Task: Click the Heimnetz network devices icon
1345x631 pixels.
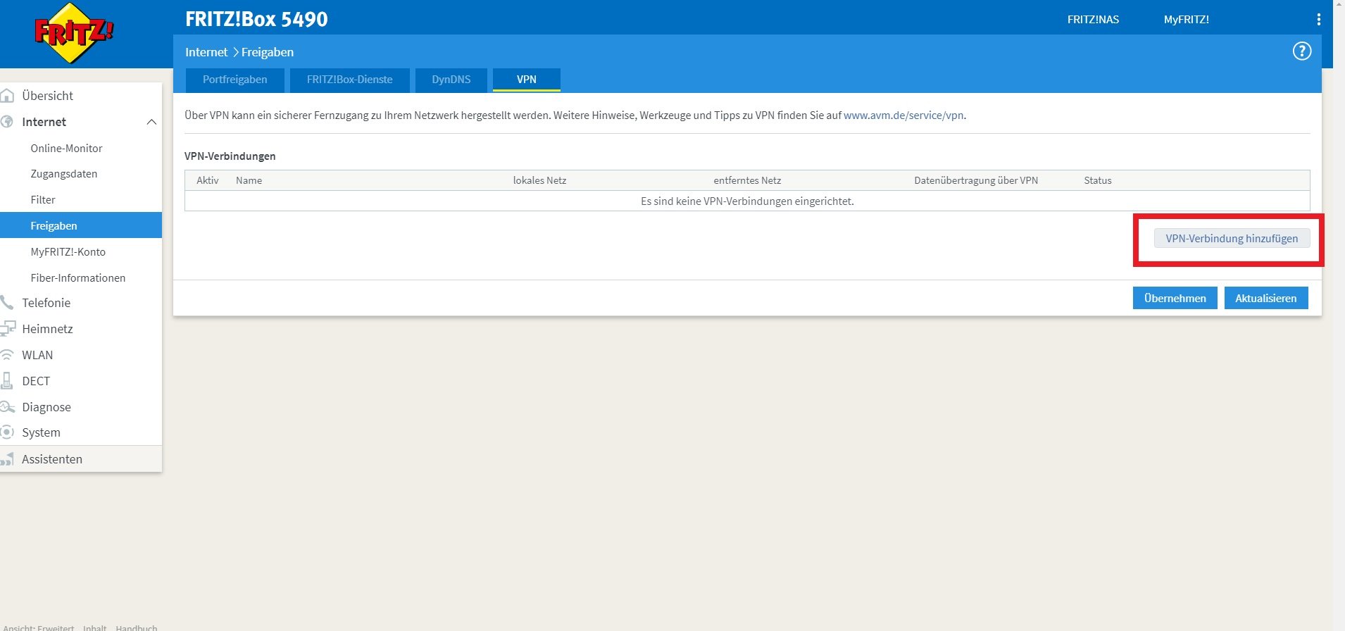Action: coord(8,329)
